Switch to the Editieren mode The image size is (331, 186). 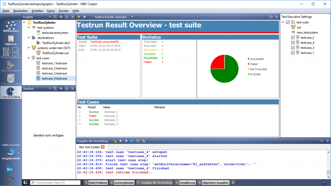pyautogui.click(x=11, y=40)
